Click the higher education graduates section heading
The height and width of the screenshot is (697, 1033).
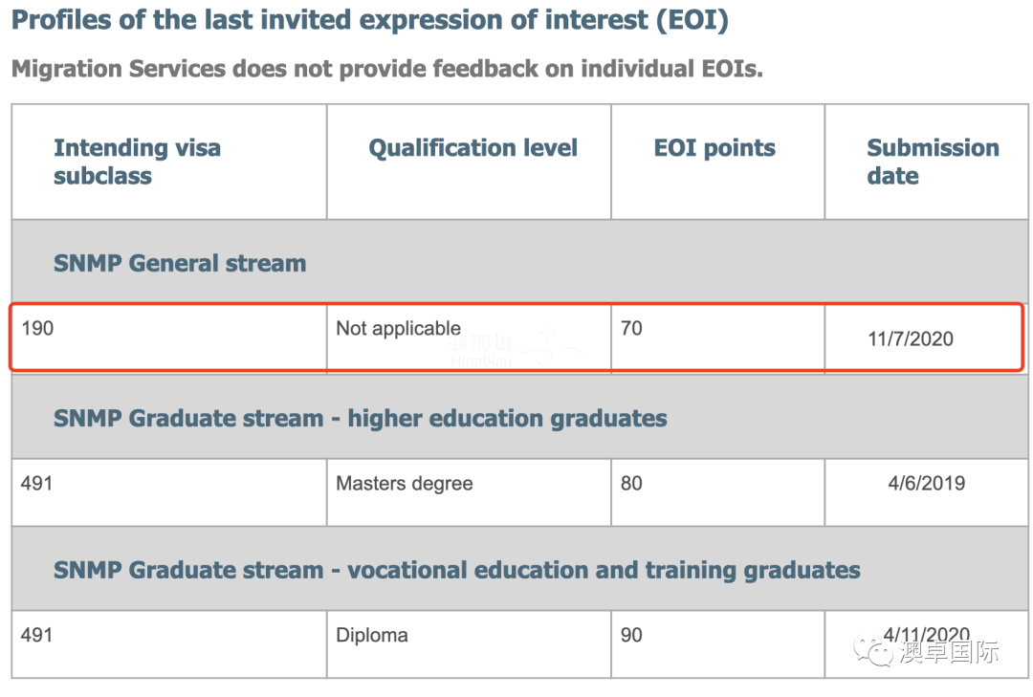click(x=360, y=419)
